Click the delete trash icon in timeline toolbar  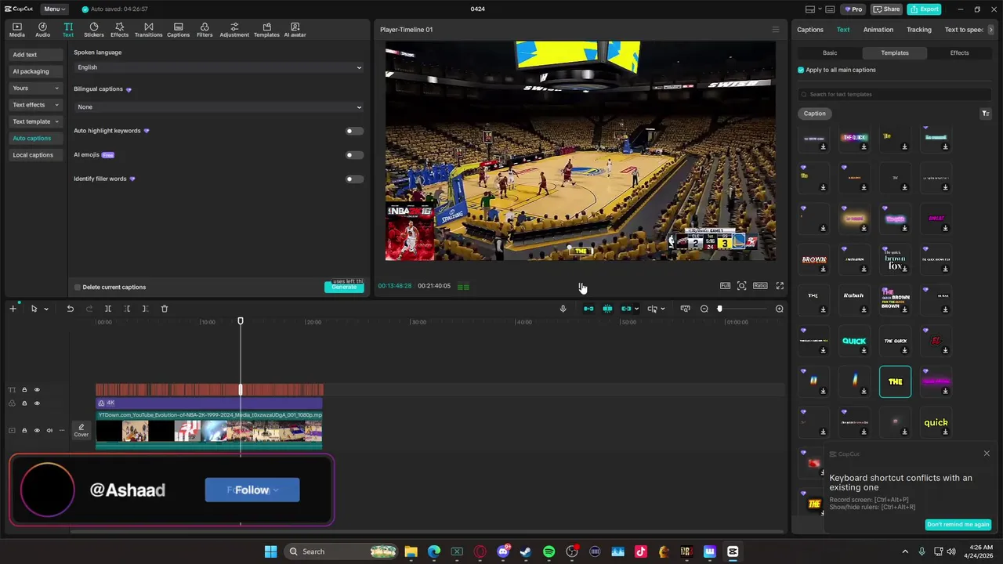pos(164,309)
